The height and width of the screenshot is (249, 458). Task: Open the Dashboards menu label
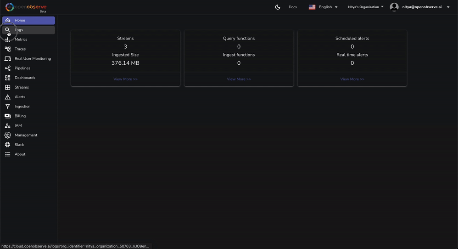coord(25,78)
